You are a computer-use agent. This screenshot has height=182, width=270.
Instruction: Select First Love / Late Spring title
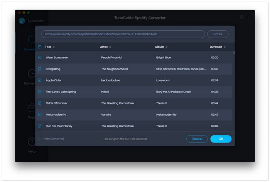(x=61, y=92)
